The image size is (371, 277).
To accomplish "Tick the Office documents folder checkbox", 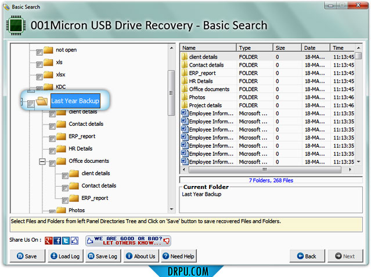I will pos(52,163).
